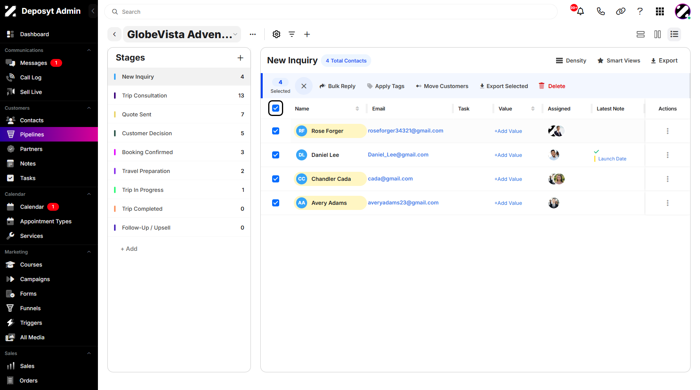This screenshot has width=700, height=390.
Task: Collapse the Calendar sidebar section
Action: pos(89,194)
